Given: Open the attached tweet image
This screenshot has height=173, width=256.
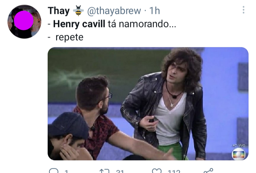Looking at the screenshot, I should click(148, 104).
